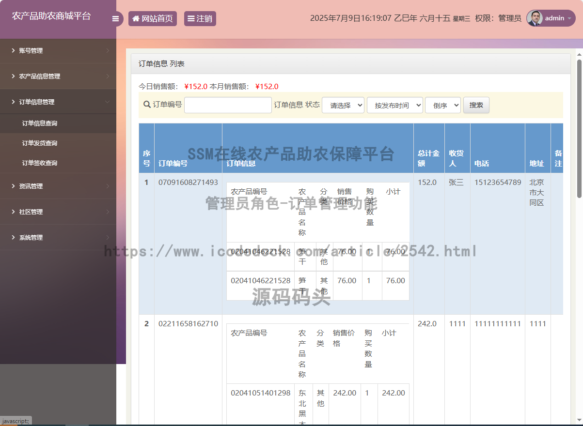Click the 农产品助农商城平台 title
Viewport: 583px width, 426px height.
click(51, 15)
